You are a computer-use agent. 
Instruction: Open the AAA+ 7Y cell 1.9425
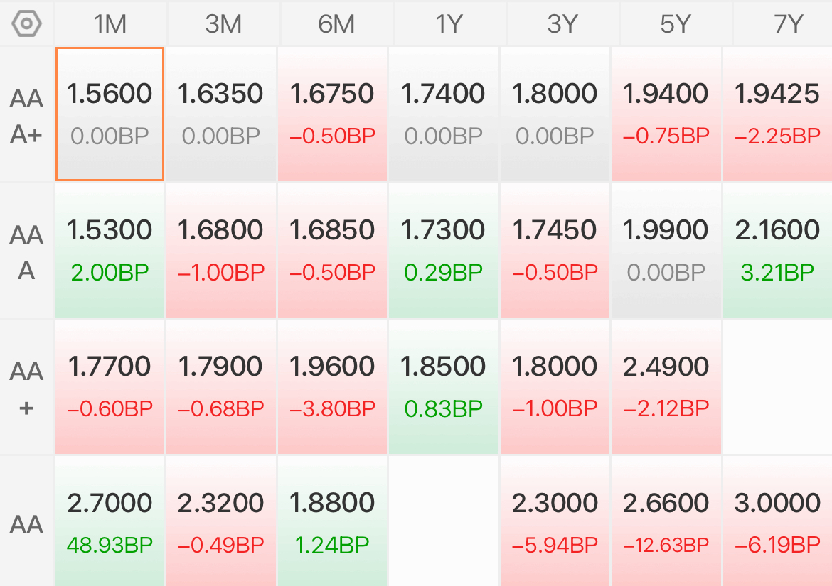[777, 114]
